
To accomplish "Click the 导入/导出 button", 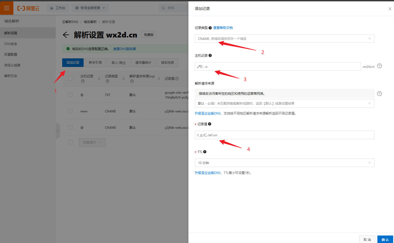I will pyautogui.click(x=118, y=63).
